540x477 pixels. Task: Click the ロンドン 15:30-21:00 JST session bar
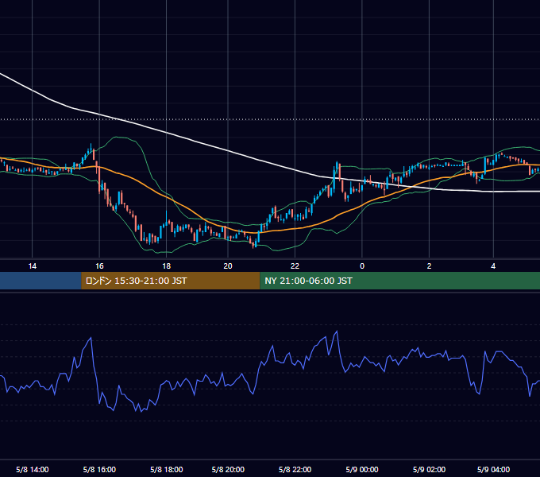pyautogui.click(x=171, y=281)
